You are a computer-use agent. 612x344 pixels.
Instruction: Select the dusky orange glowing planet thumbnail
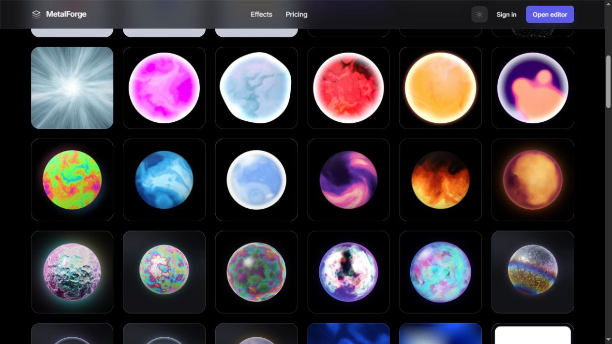(x=533, y=180)
